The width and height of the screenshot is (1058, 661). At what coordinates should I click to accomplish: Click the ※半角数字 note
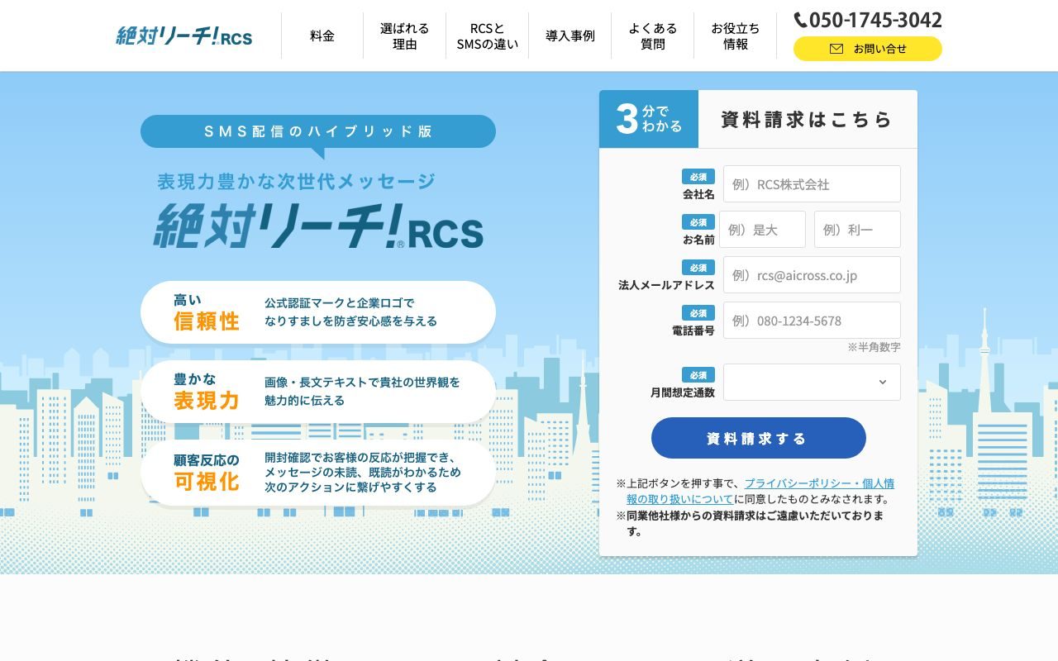tap(874, 347)
